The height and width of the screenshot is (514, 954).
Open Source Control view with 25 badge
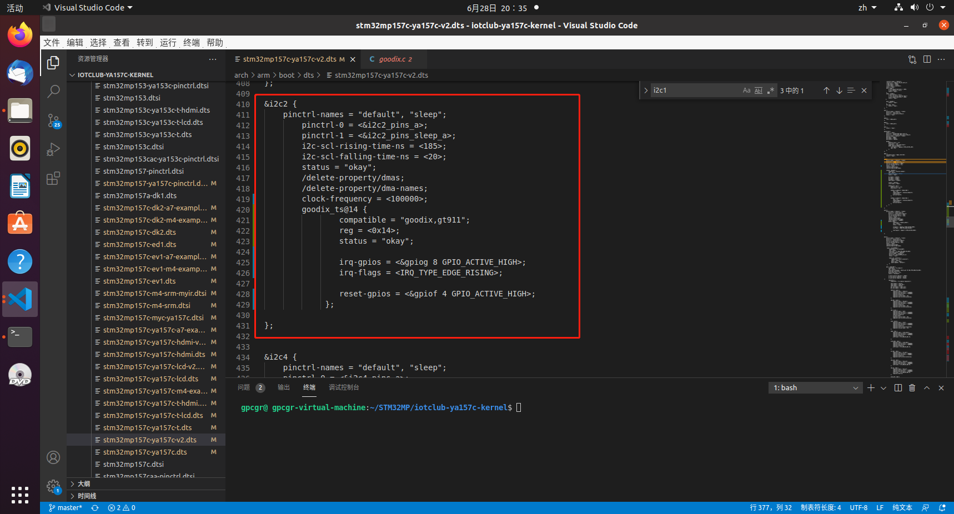(x=53, y=120)
